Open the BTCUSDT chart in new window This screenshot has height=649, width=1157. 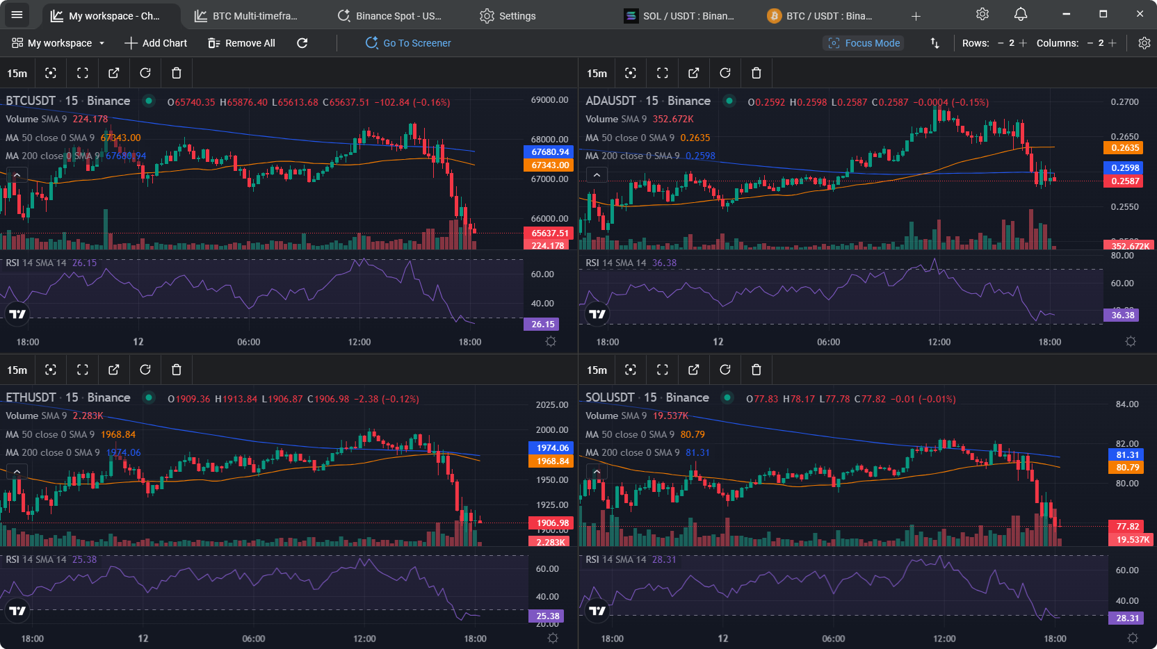click(x=113, y=73)
